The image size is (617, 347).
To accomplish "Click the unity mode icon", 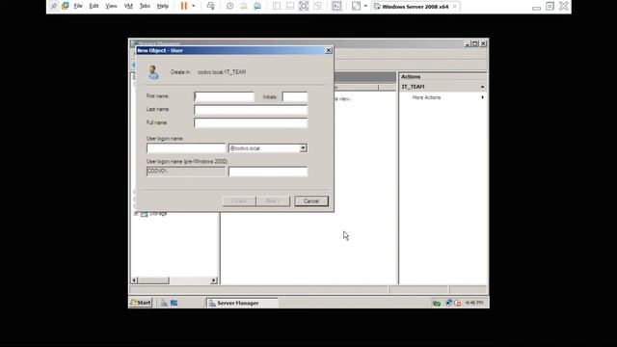I will pos(317,6).
